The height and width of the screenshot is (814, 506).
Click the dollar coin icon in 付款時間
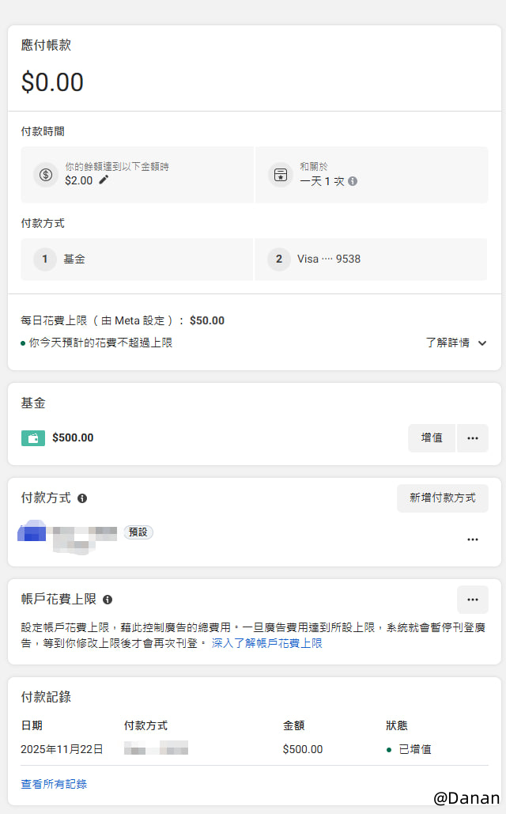(46, 174)
